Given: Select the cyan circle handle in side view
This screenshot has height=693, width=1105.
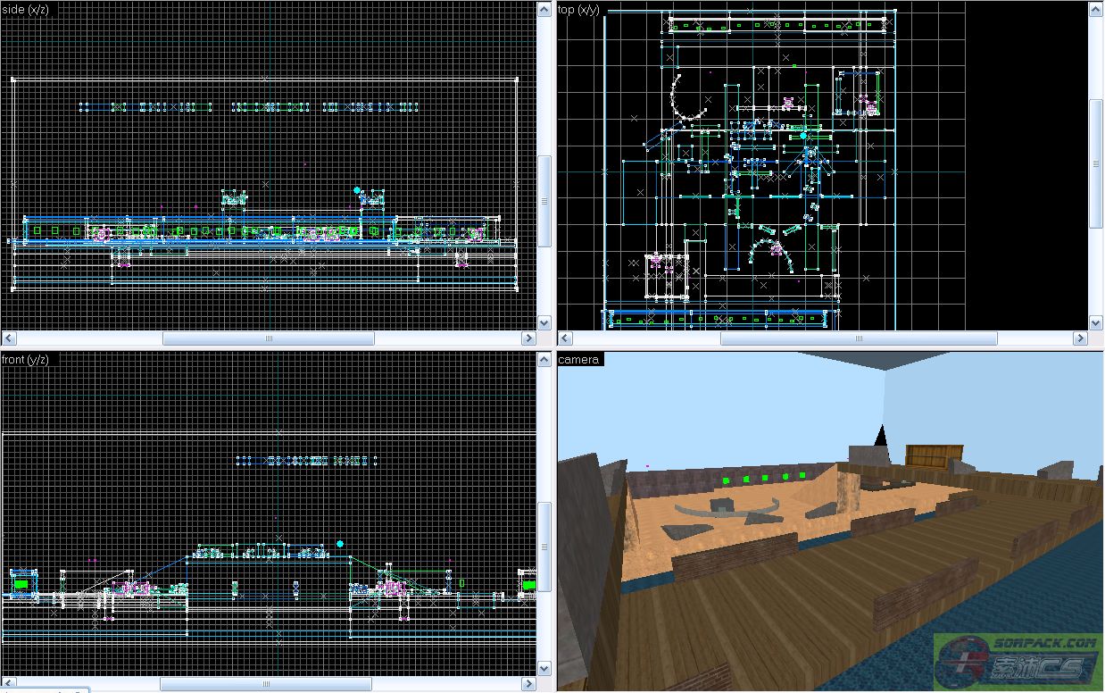Looking at the screenshot, I should coord(357,190).
